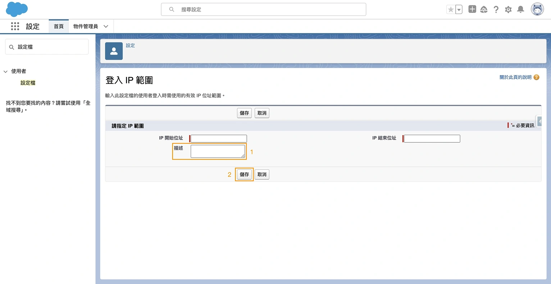Viewport: 551px width, 284px height.
Task: Click the Salesforce cloud logo
Action: 17,9
